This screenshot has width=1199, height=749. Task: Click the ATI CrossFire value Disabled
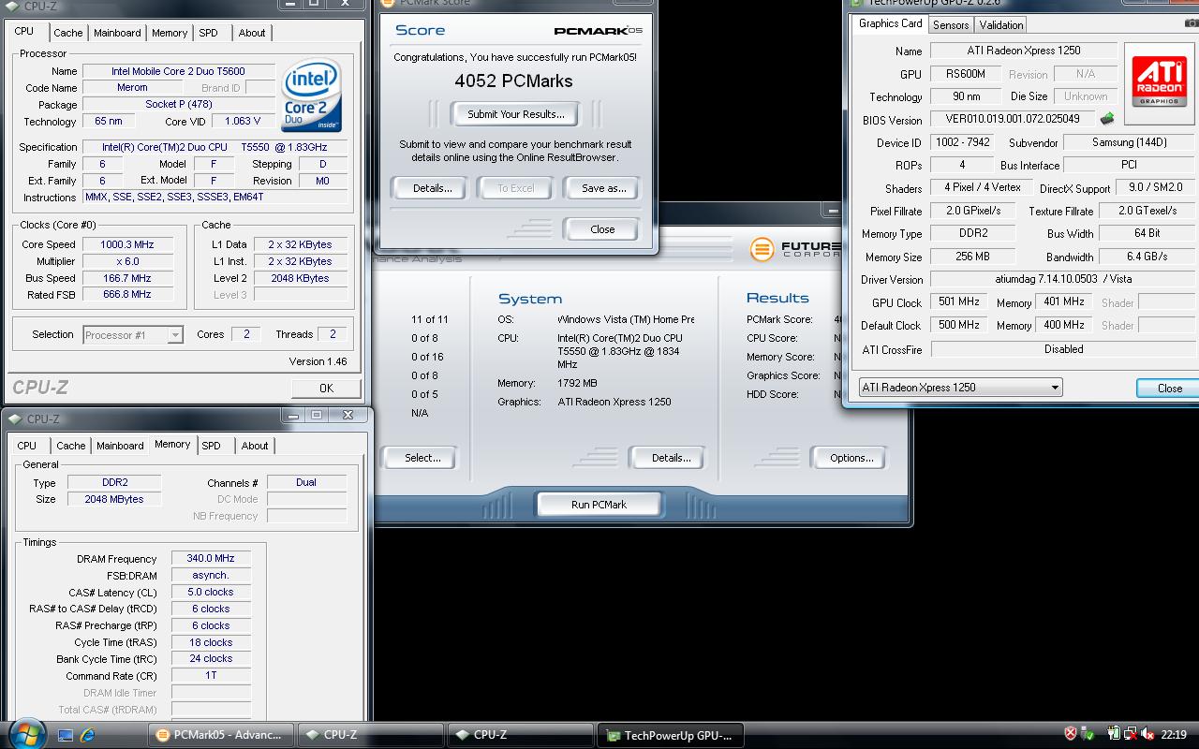1062,348
